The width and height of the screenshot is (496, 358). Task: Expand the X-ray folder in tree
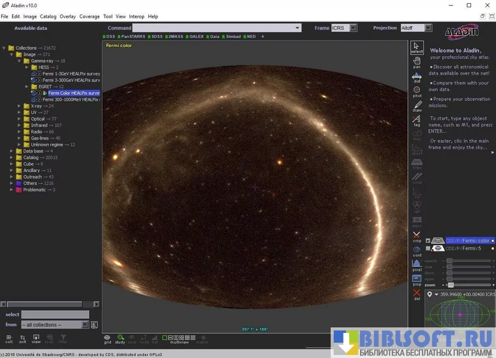point(19,106)
